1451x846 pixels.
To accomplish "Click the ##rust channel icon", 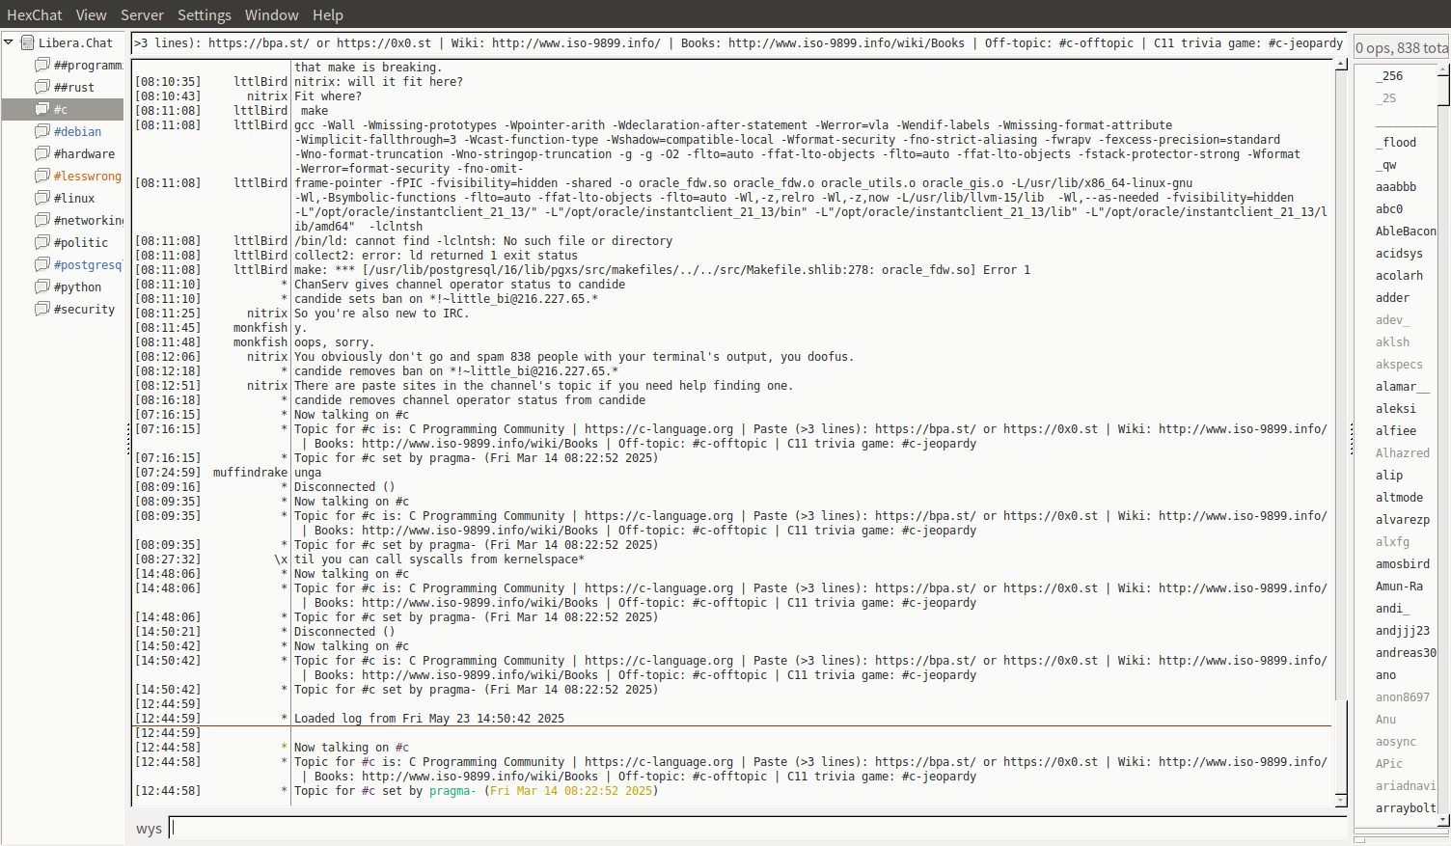I will click(42, 87).
